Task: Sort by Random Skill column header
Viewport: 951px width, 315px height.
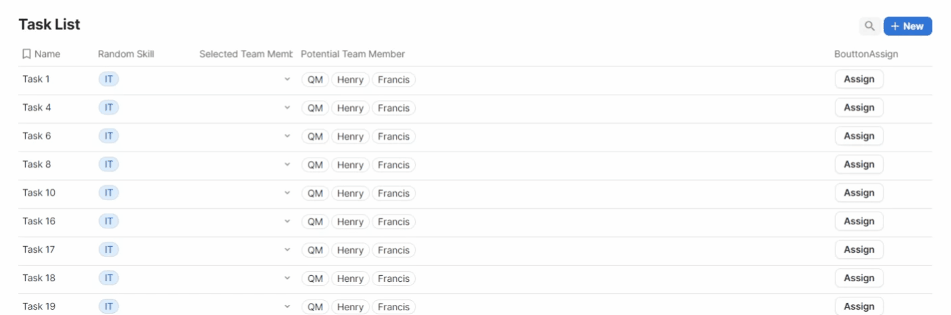Action: pyautogui.click(x=126, y=54)
